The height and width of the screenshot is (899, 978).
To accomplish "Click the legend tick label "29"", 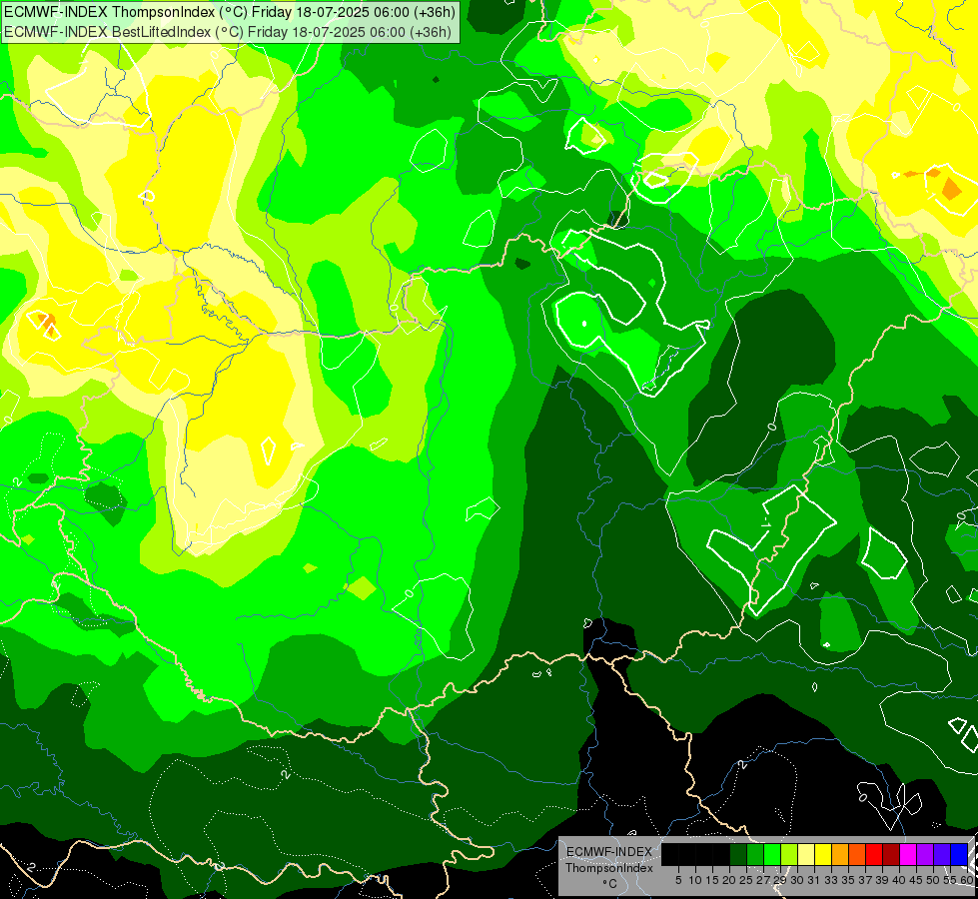I will 779,880.
